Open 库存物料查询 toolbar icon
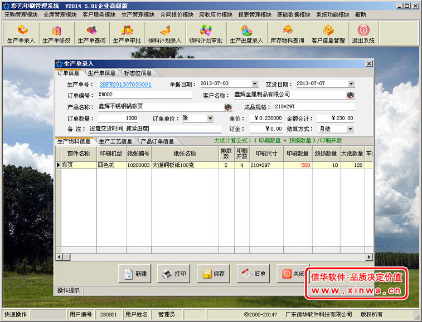Viewport: 422px width, 322px height. tap(287, 34)
